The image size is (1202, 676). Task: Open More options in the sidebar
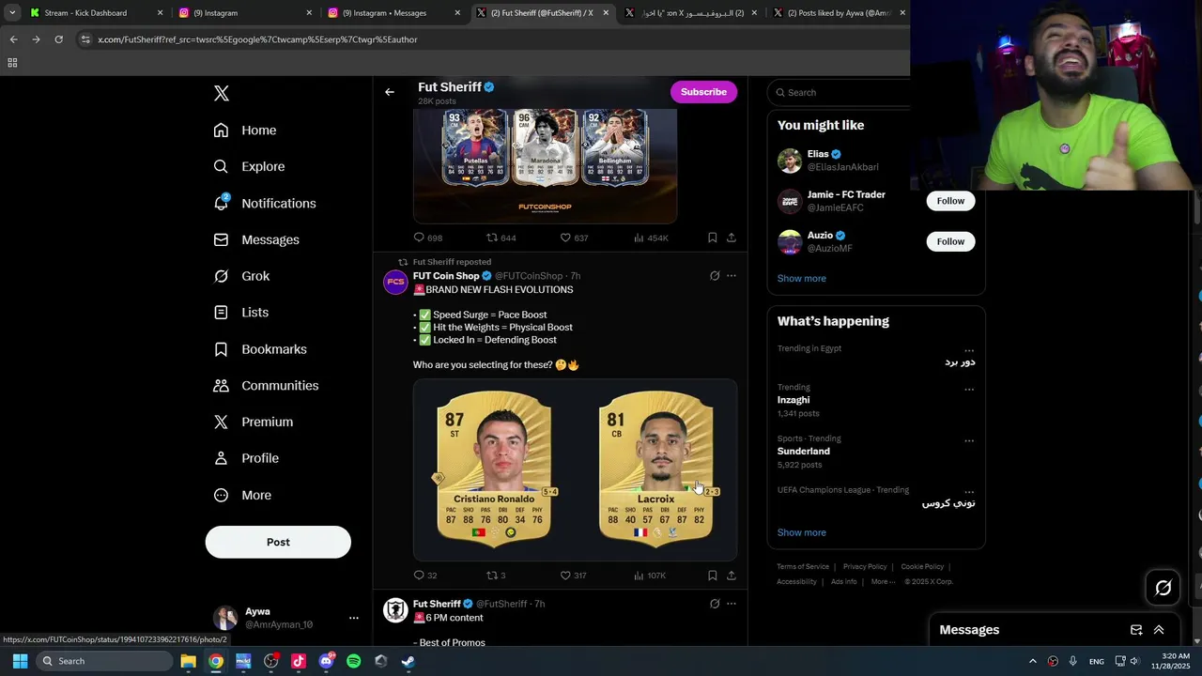pos(242,495)
